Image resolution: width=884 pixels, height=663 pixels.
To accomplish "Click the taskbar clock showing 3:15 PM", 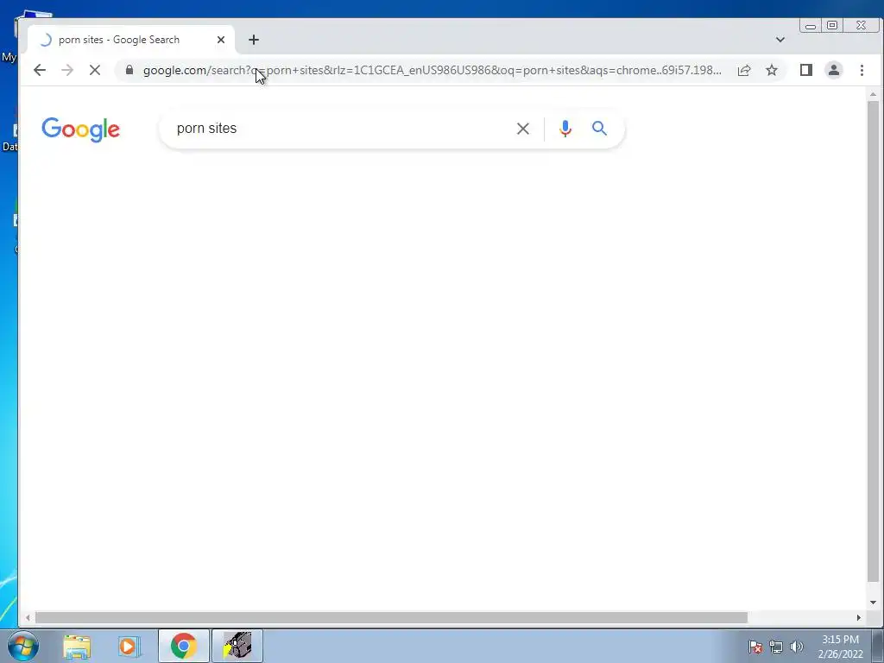I will click(x=840, y=647).
